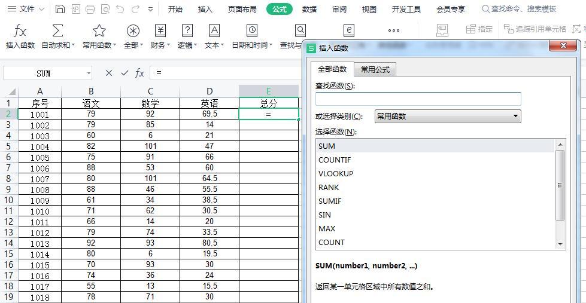Select column B header
586x303 pixels.
(x=91, y=91)
